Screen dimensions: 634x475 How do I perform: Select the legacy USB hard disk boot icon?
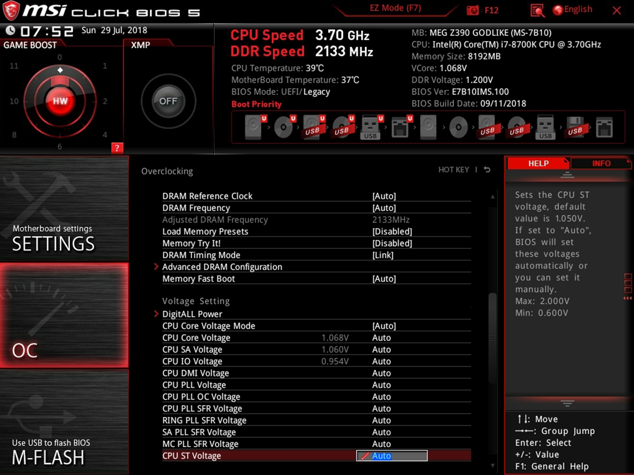pyautogui.click(x=487, y=127)
